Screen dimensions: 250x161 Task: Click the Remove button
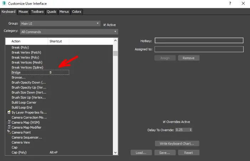189,58
